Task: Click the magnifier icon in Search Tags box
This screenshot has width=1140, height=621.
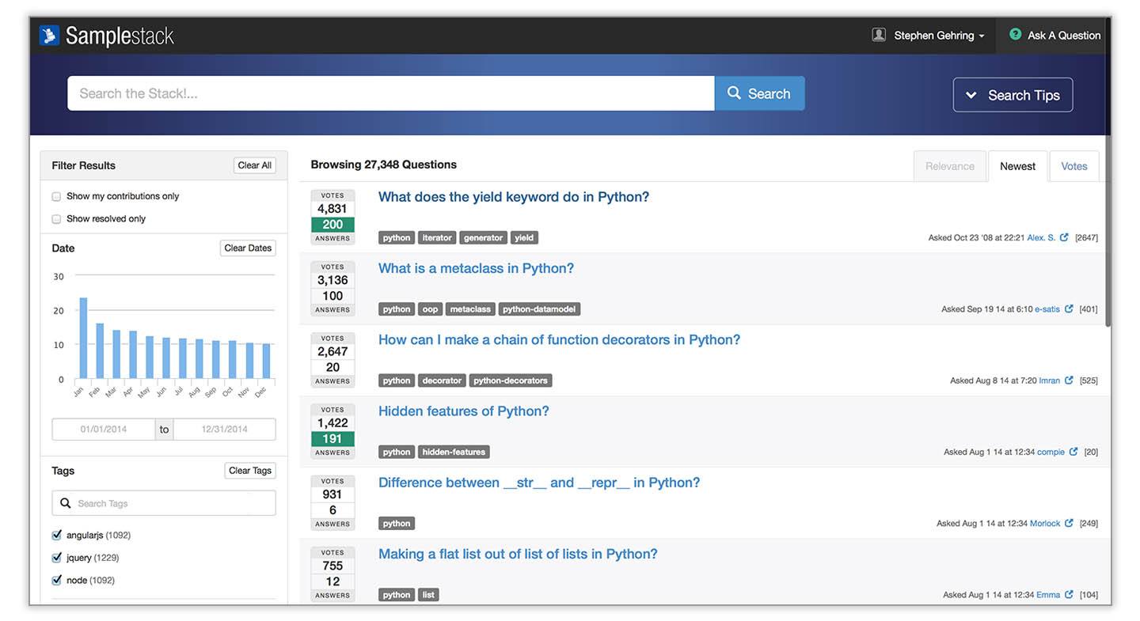Action: tap(66, 503)
